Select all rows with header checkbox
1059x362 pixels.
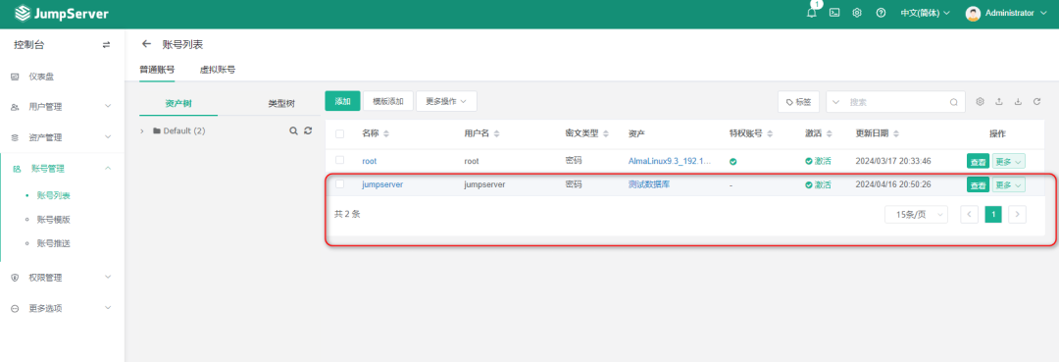click(x=339, y=133)
